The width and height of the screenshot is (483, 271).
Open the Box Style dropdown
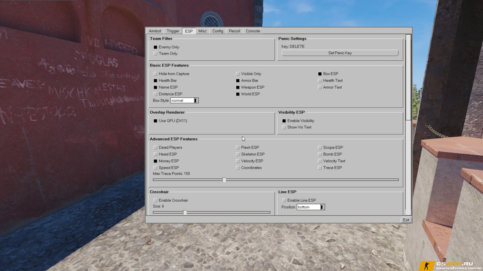[x=196, y=101]
